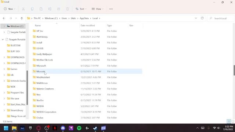Image resolution: width=235 pixels, height=132 pixels.
Task: Select the HP_Inc folder
Action: [87, 31]
